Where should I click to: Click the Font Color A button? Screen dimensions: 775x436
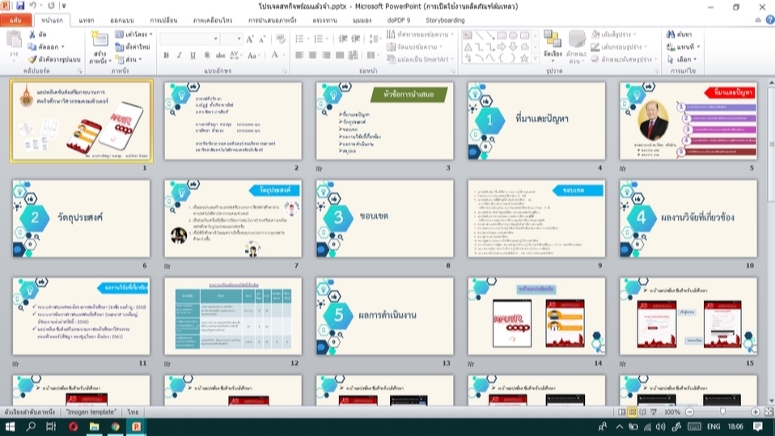tap(275, 55)
